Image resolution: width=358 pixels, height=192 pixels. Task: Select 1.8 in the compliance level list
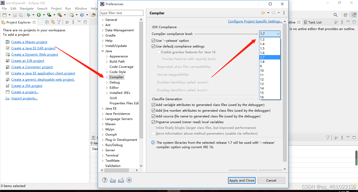[270, 62]
